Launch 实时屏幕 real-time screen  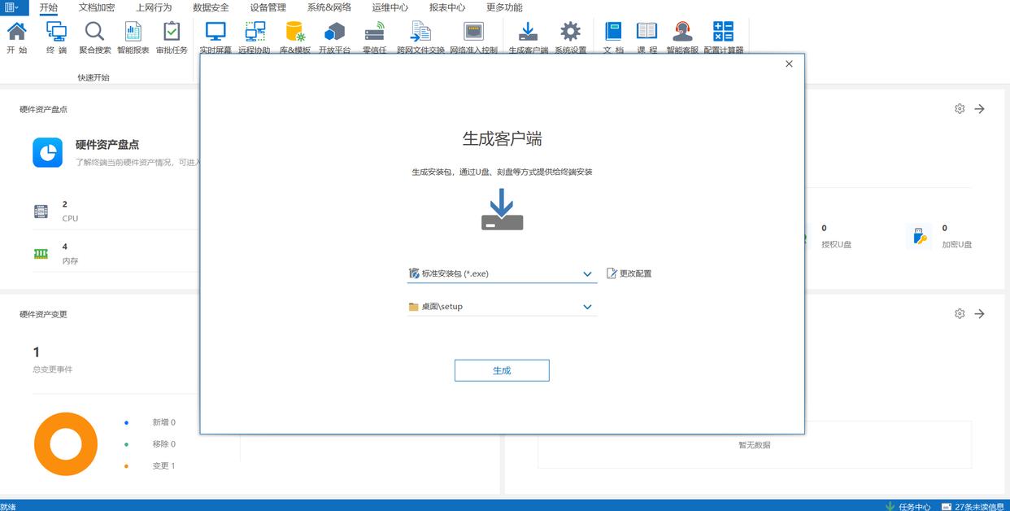[x=215, y=37]
